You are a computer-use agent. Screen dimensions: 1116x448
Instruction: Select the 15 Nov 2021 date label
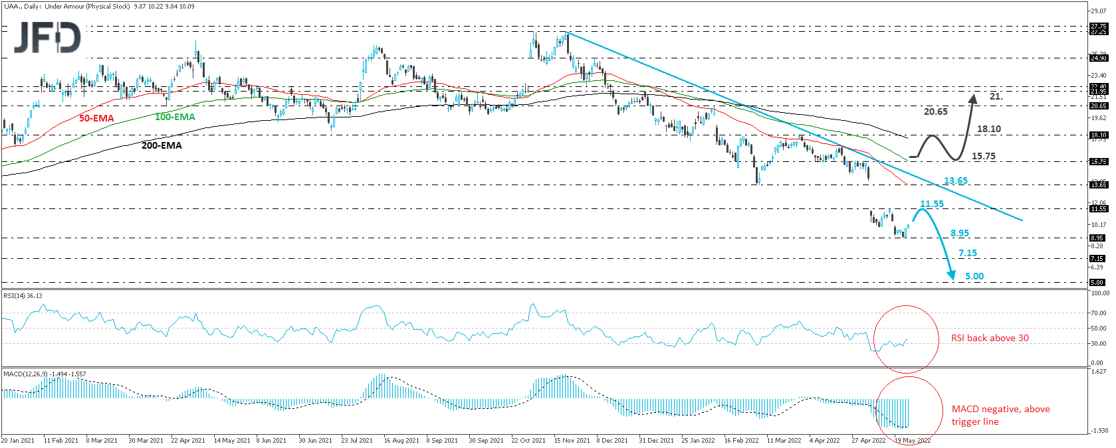(x=572, y=440)
